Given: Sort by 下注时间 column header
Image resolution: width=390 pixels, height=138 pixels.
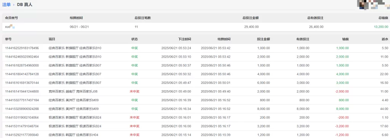Looking at the screenshot, I should point(185,39).
